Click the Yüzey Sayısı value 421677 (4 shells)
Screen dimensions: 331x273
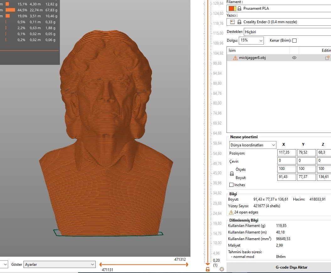(x=267, y=206)
